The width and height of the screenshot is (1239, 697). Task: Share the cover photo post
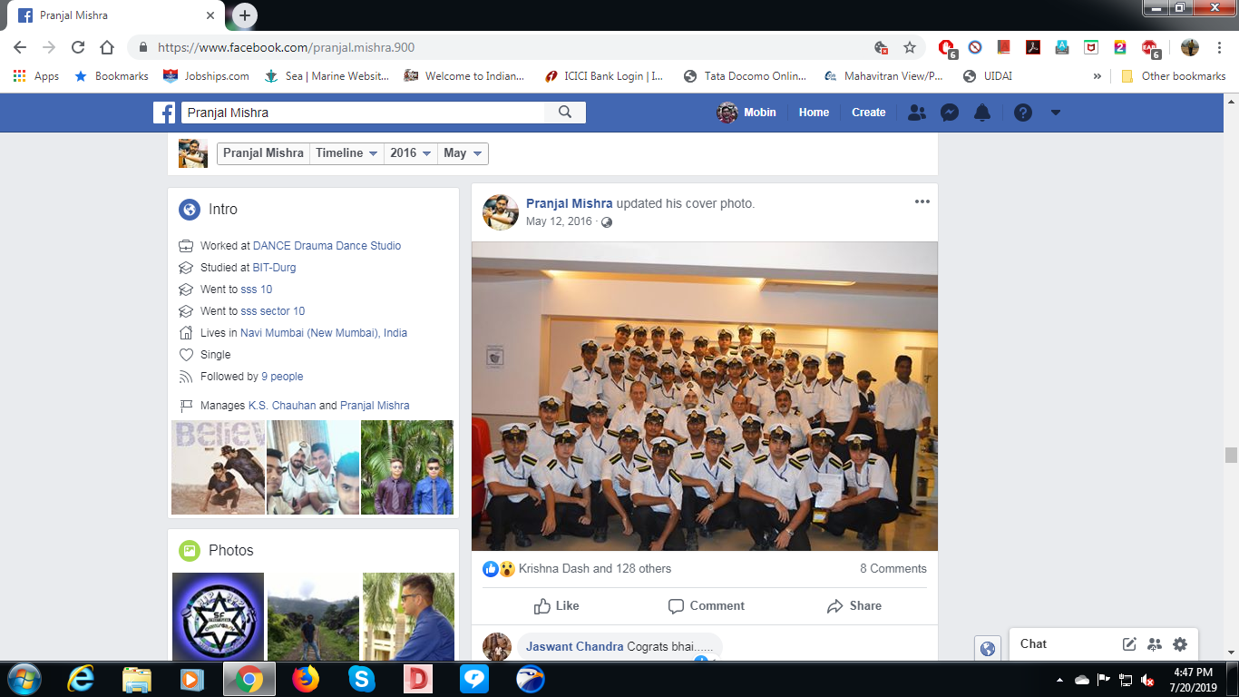pyautogui.click(x=854, y=606)
